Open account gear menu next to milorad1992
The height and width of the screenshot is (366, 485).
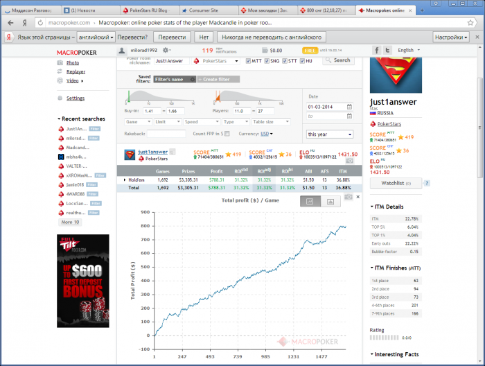[166, 50]
